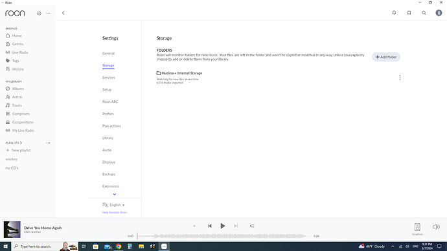Open the search magnifier icon

424,13
